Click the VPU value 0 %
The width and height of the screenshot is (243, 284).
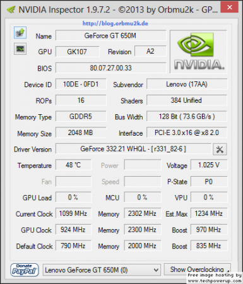[209, 197]
